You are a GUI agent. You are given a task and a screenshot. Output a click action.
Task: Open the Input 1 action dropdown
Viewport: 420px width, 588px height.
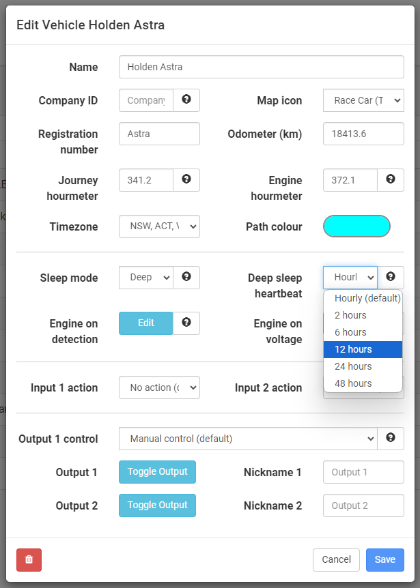[160, 387]
